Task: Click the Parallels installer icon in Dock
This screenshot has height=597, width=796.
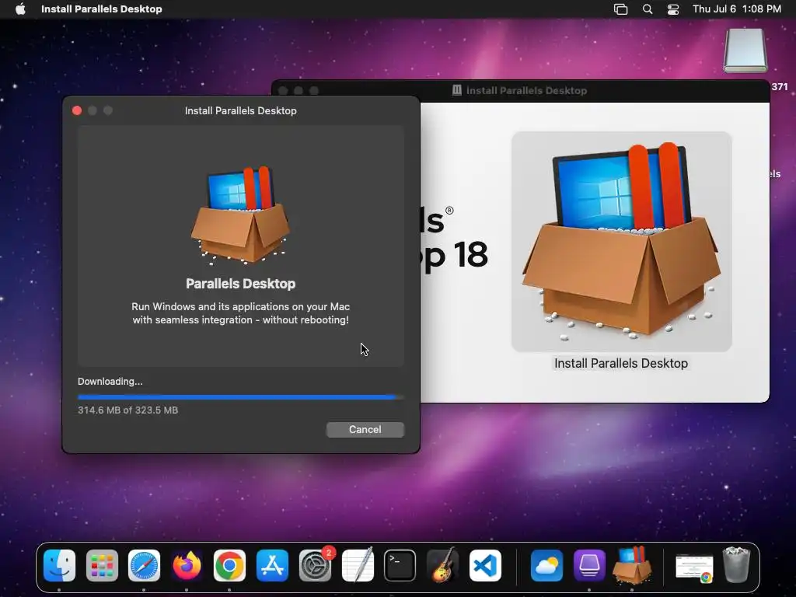Action: pos(632,564)
